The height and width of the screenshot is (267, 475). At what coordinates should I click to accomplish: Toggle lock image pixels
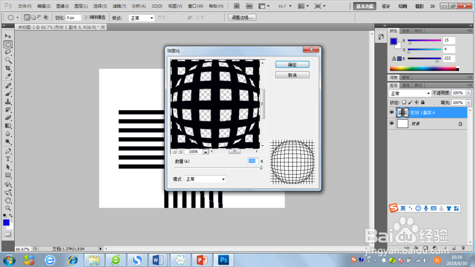[410, 103]
